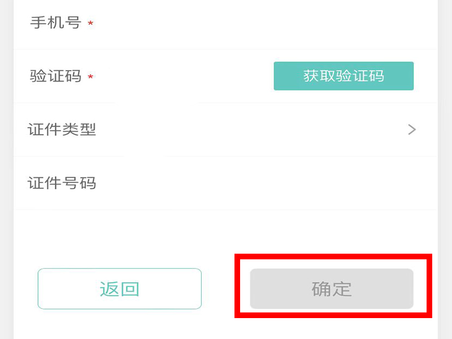Click the 证件号码 label text
The height and width of the screenshot is (339, 452).
tap(62, 183)
